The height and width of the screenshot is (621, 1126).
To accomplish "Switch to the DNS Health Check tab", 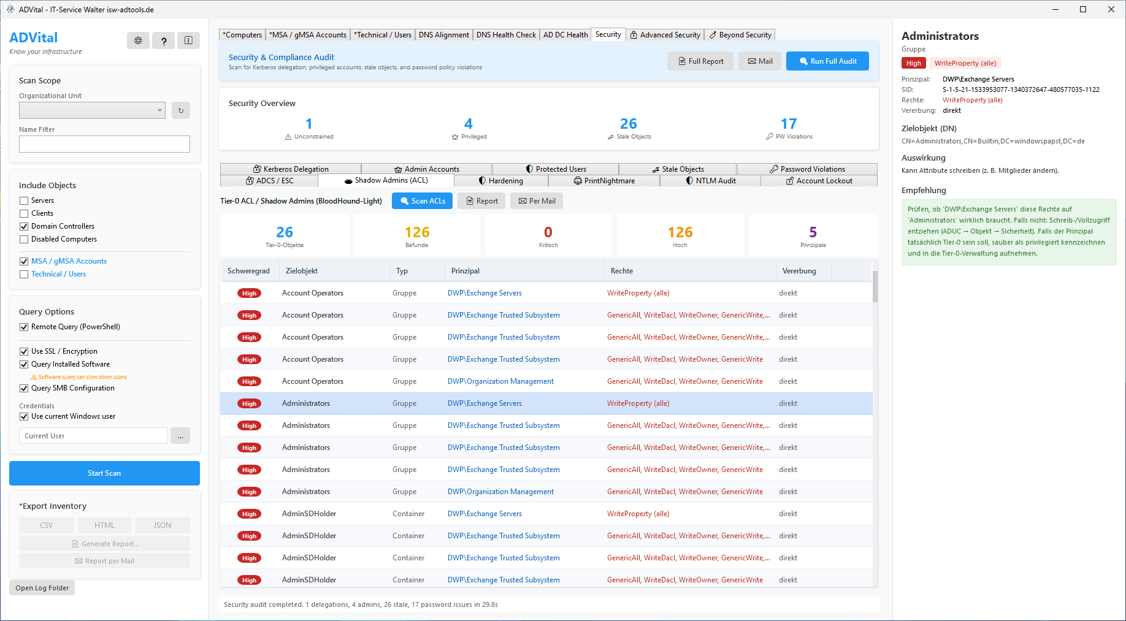I will click(x=506, y=35).
